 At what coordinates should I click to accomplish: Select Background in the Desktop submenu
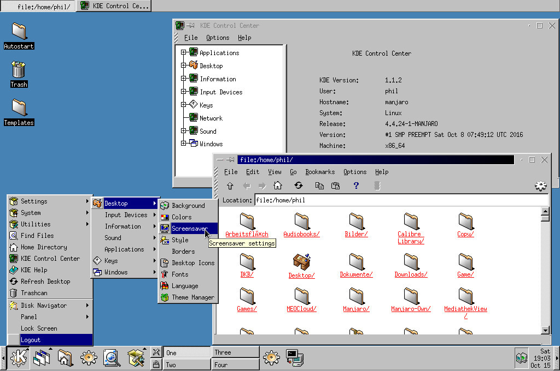coord(188,206)
